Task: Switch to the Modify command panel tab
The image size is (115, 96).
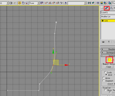Action: 107,8
